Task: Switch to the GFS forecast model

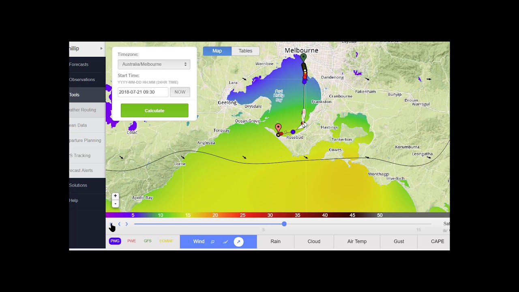Action: 148,241
